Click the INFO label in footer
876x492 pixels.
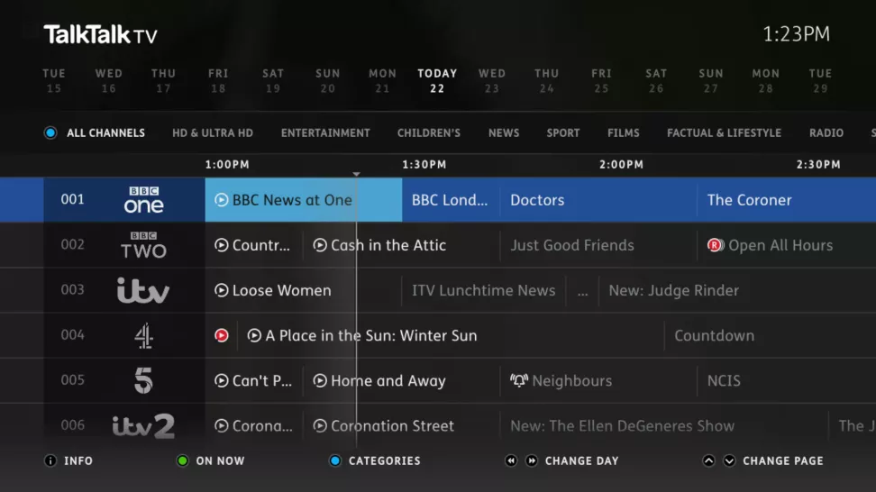[78, 460]
